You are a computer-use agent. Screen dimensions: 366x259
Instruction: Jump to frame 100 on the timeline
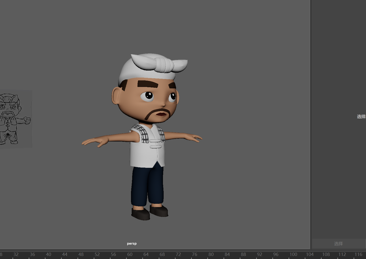tap(293, 254)
